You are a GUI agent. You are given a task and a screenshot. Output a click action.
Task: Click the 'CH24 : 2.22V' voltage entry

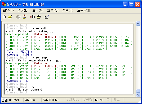tap(95, 49)
